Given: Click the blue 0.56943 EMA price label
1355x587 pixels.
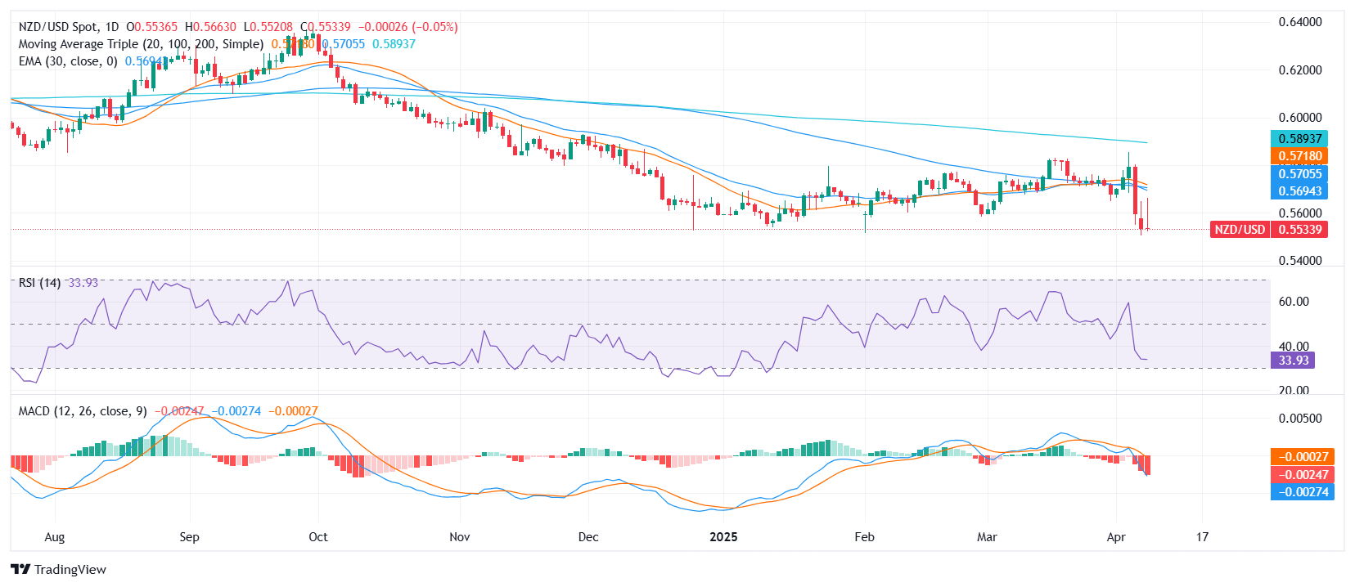Looking at the screenshot, I should tap(1299, 191).
